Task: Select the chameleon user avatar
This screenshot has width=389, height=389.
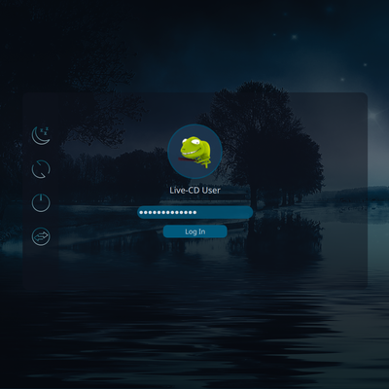Action: pos(194,151)
